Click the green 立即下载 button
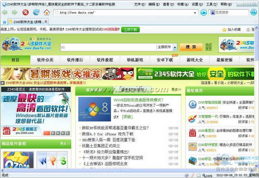 click(130, 30)
